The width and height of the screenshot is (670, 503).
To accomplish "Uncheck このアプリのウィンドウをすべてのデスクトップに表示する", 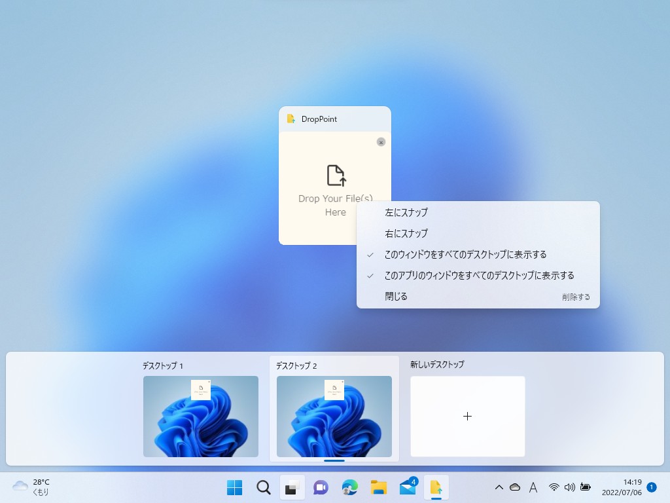I will point(481,275).
